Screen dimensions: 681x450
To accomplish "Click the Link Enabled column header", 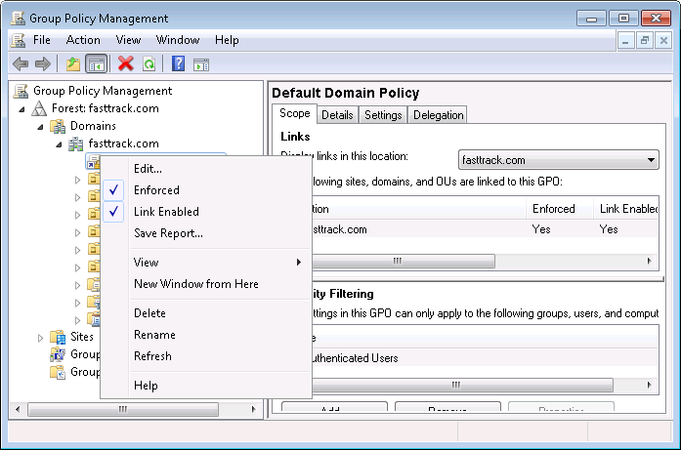I will point(626,209).
